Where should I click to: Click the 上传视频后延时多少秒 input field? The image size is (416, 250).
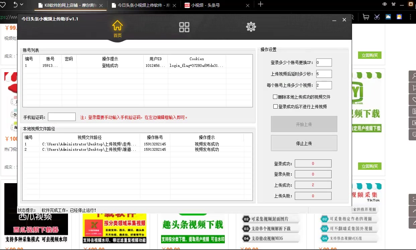324,74
